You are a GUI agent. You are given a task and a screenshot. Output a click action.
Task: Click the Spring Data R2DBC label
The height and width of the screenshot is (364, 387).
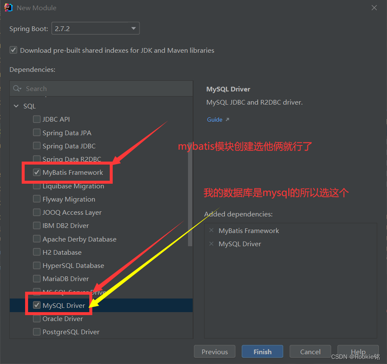click(72, 159)
